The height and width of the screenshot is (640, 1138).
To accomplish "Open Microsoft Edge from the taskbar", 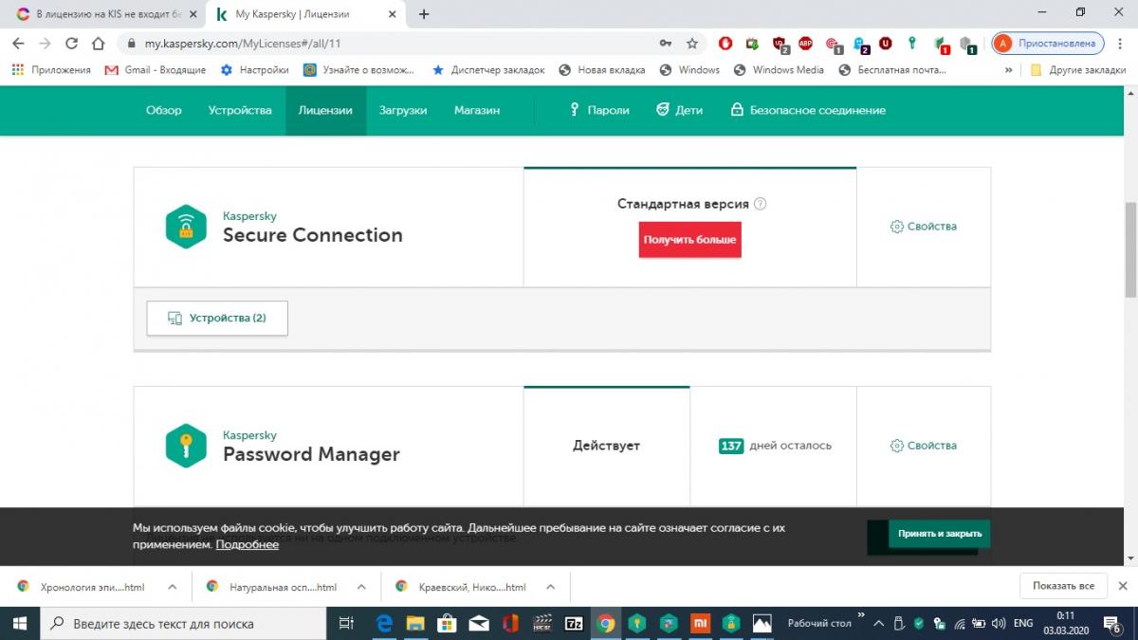I will tap(385, 623).
